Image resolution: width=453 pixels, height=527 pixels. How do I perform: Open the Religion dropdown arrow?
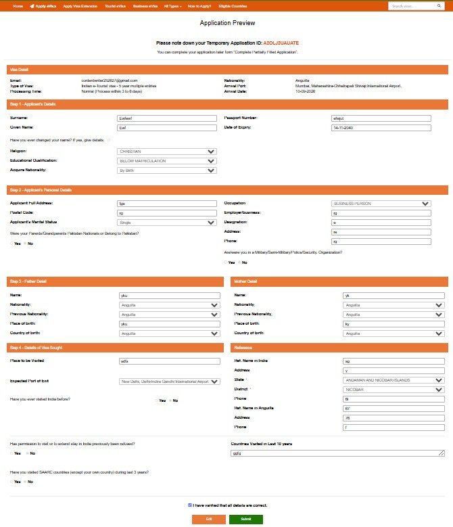coord(211,152)
